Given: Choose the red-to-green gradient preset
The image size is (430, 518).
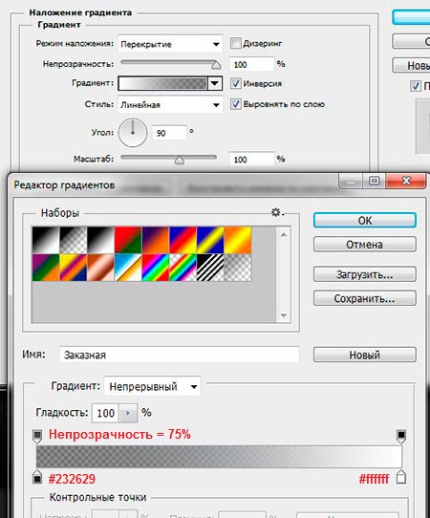Looking at the screenshot, I should pos(128,240).
